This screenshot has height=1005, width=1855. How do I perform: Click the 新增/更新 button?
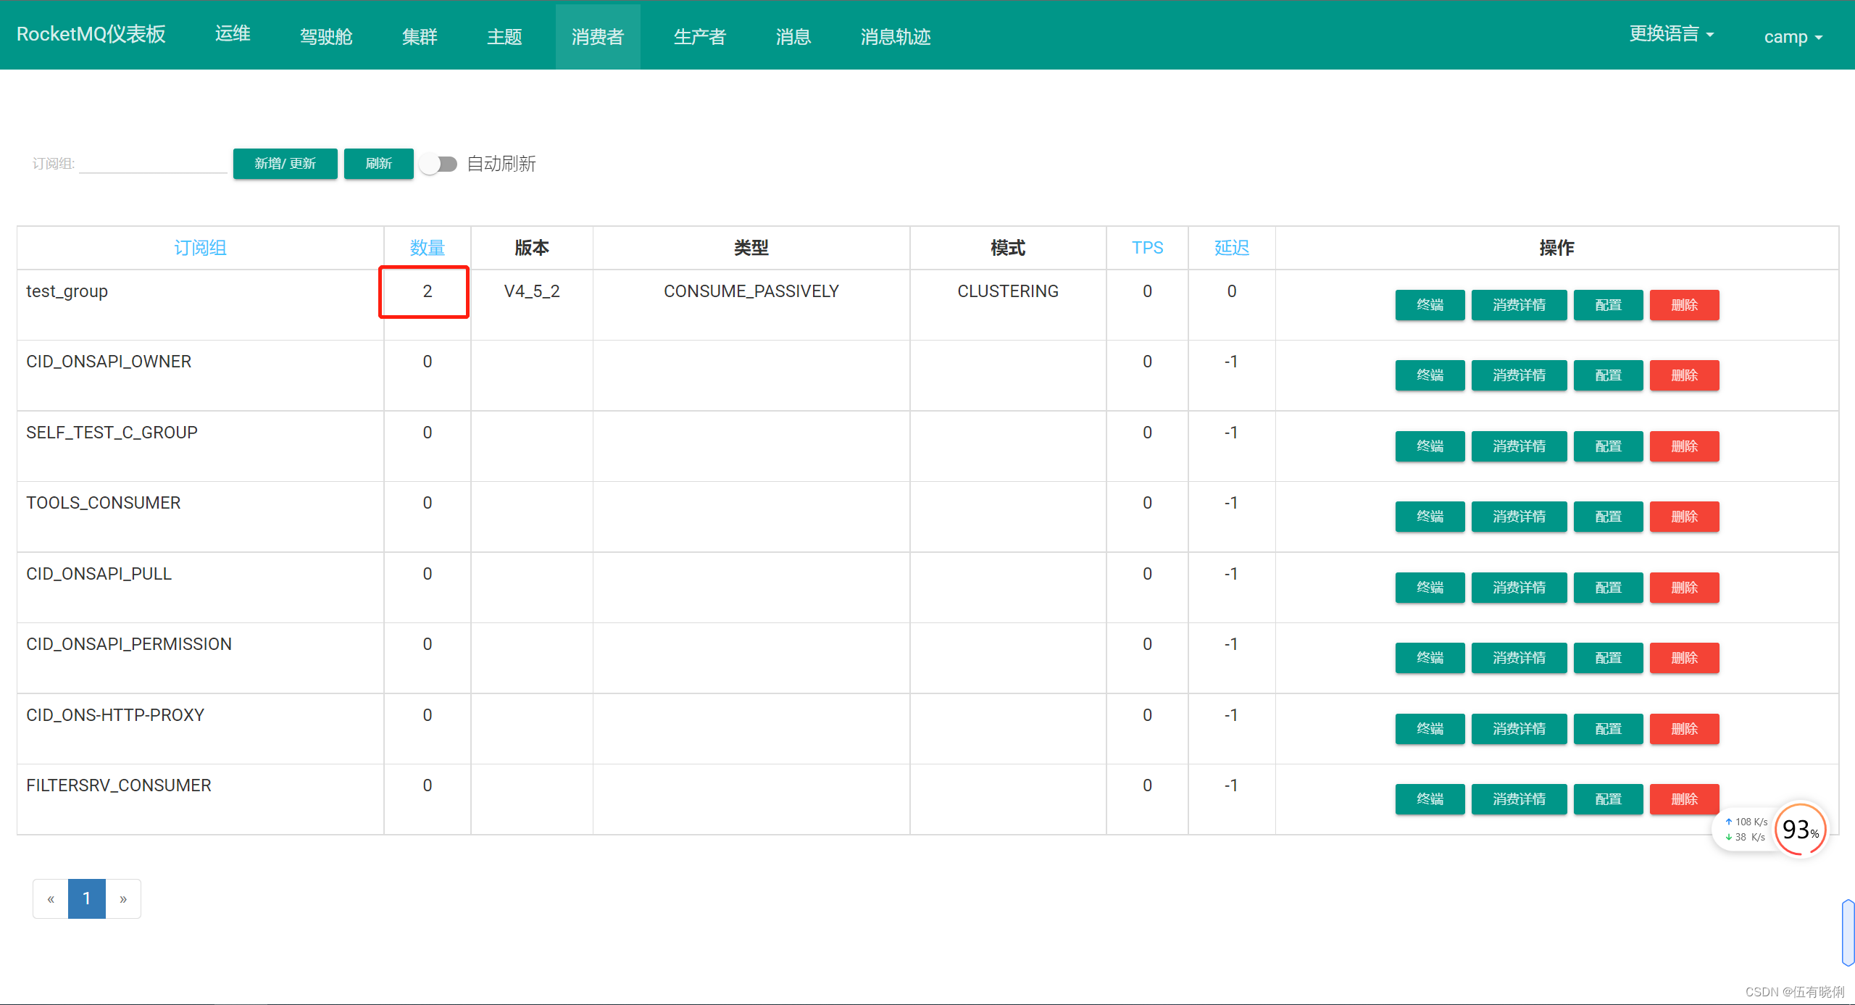[285, 164]
